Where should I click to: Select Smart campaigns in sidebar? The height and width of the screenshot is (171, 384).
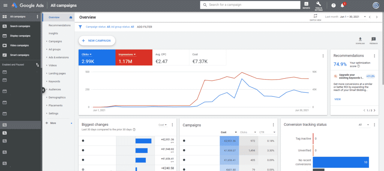pos(20,55)
